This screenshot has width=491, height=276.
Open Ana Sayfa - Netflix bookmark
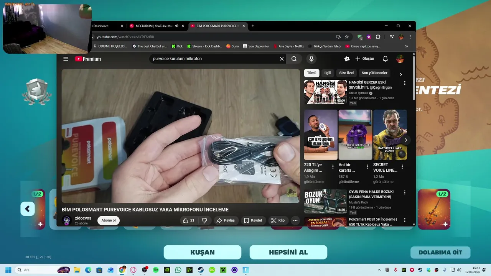click(288, 46)
